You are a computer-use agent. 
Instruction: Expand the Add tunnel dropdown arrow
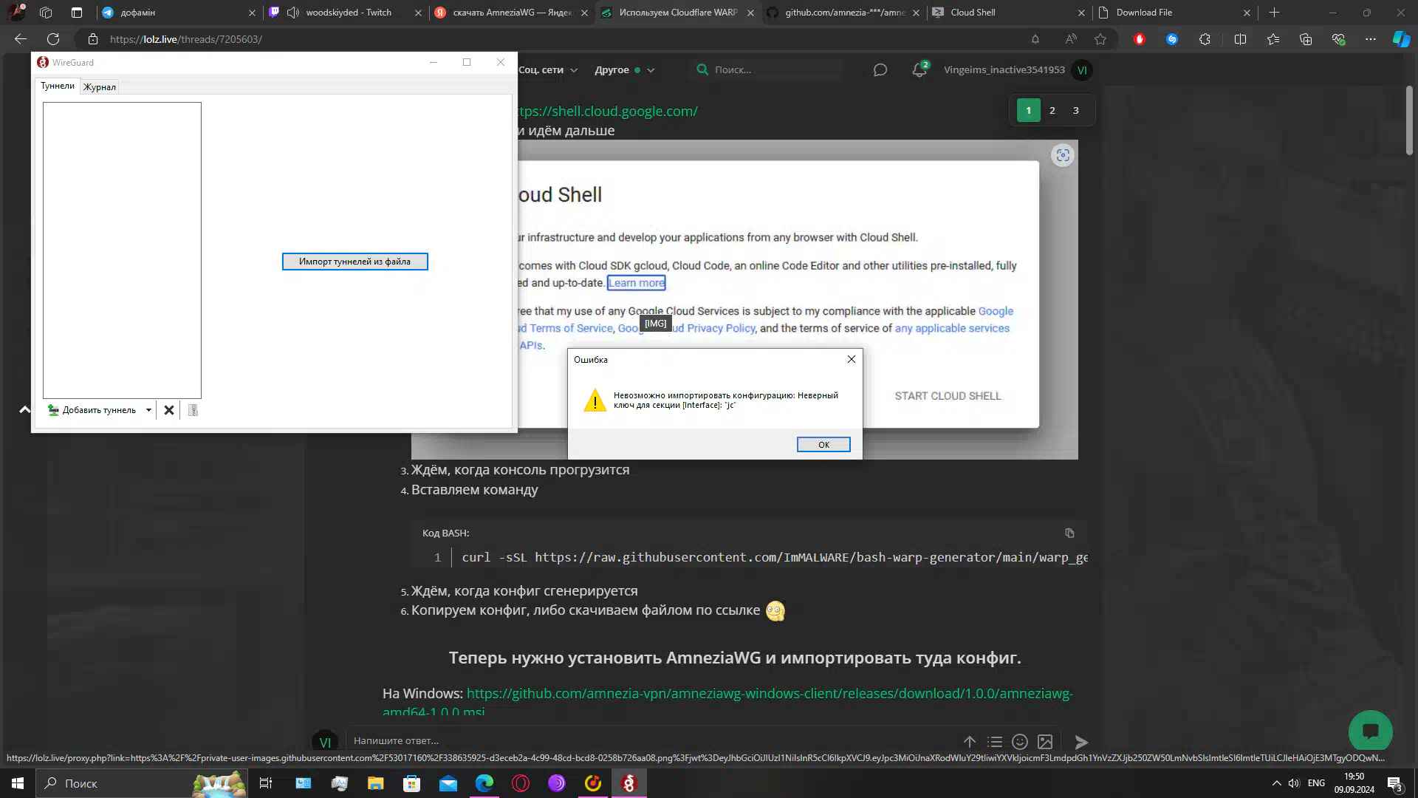coord(148,410)
